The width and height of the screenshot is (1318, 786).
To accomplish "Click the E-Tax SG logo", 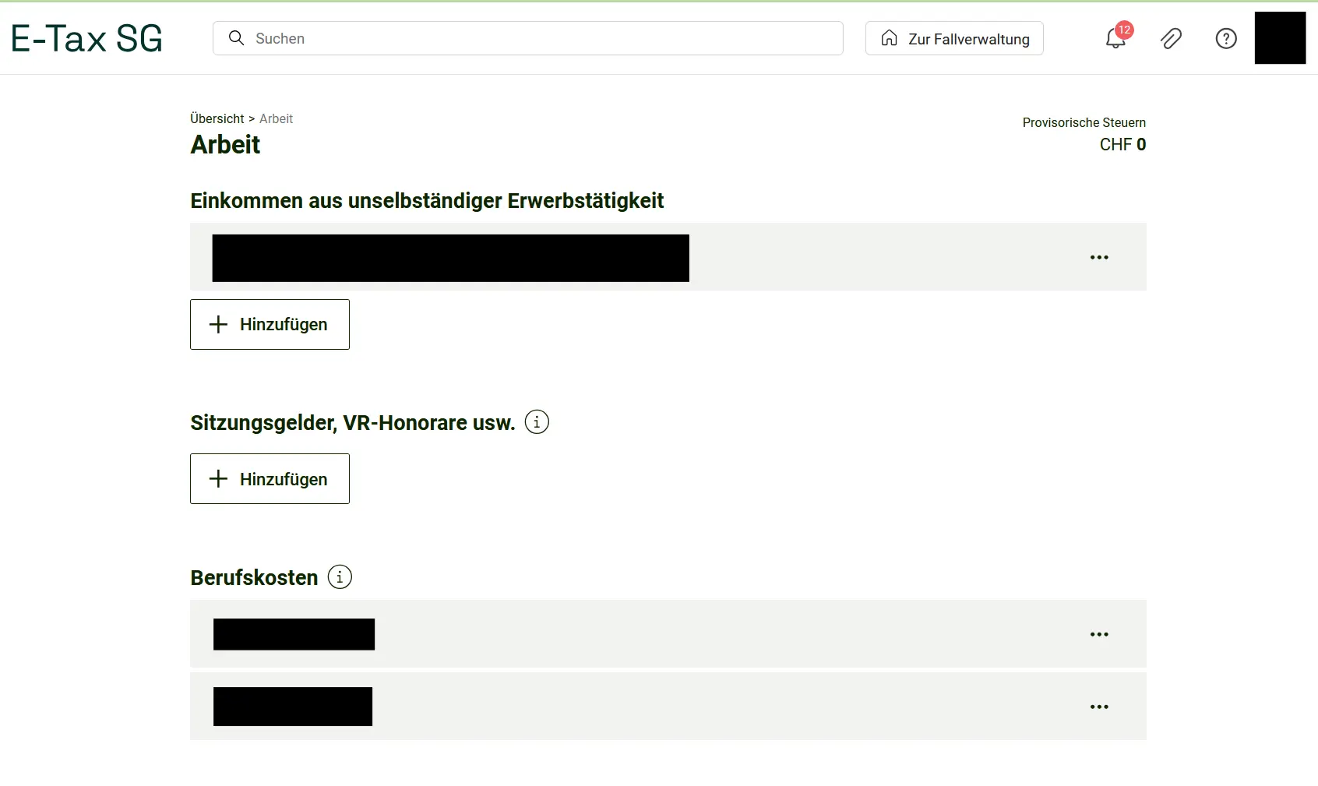I will [x=86, y=38].
